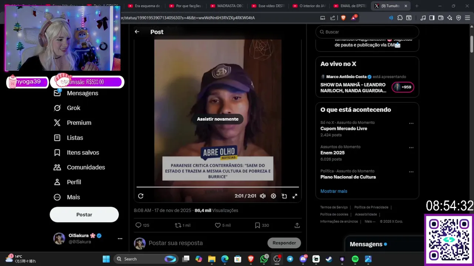Image resolution: width=474 pixels, height=266 pixels.
Task: Join the live broadcast +959 listeners
Action: [x=403, y=87]
